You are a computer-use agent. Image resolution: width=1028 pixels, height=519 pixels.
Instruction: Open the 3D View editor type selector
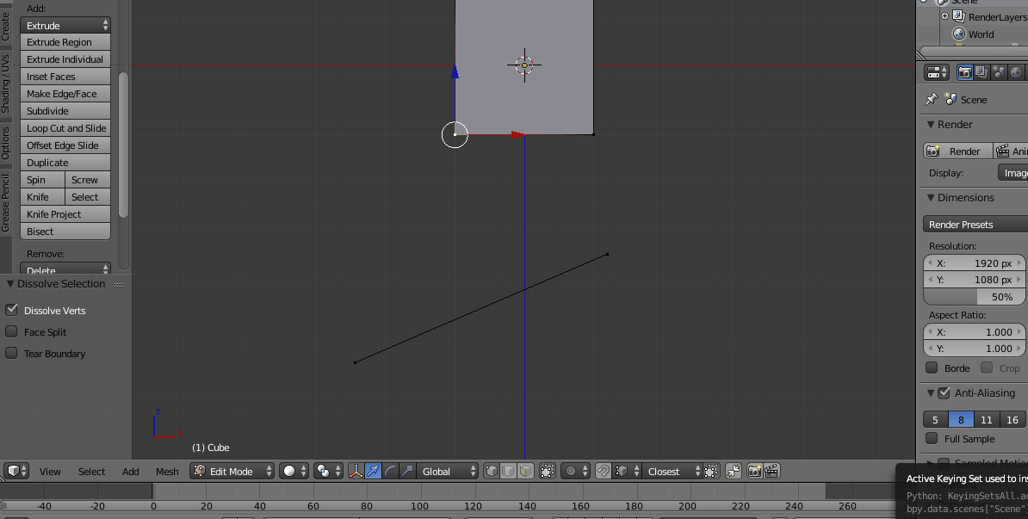click(16, 471)
